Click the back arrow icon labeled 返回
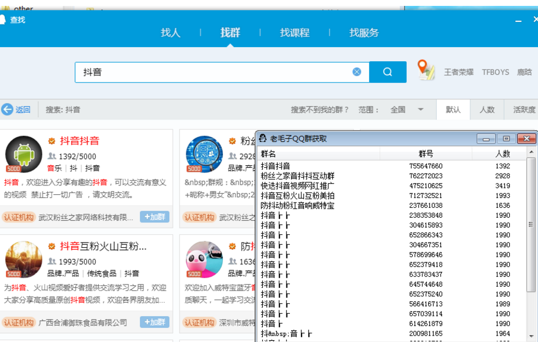 7,109
